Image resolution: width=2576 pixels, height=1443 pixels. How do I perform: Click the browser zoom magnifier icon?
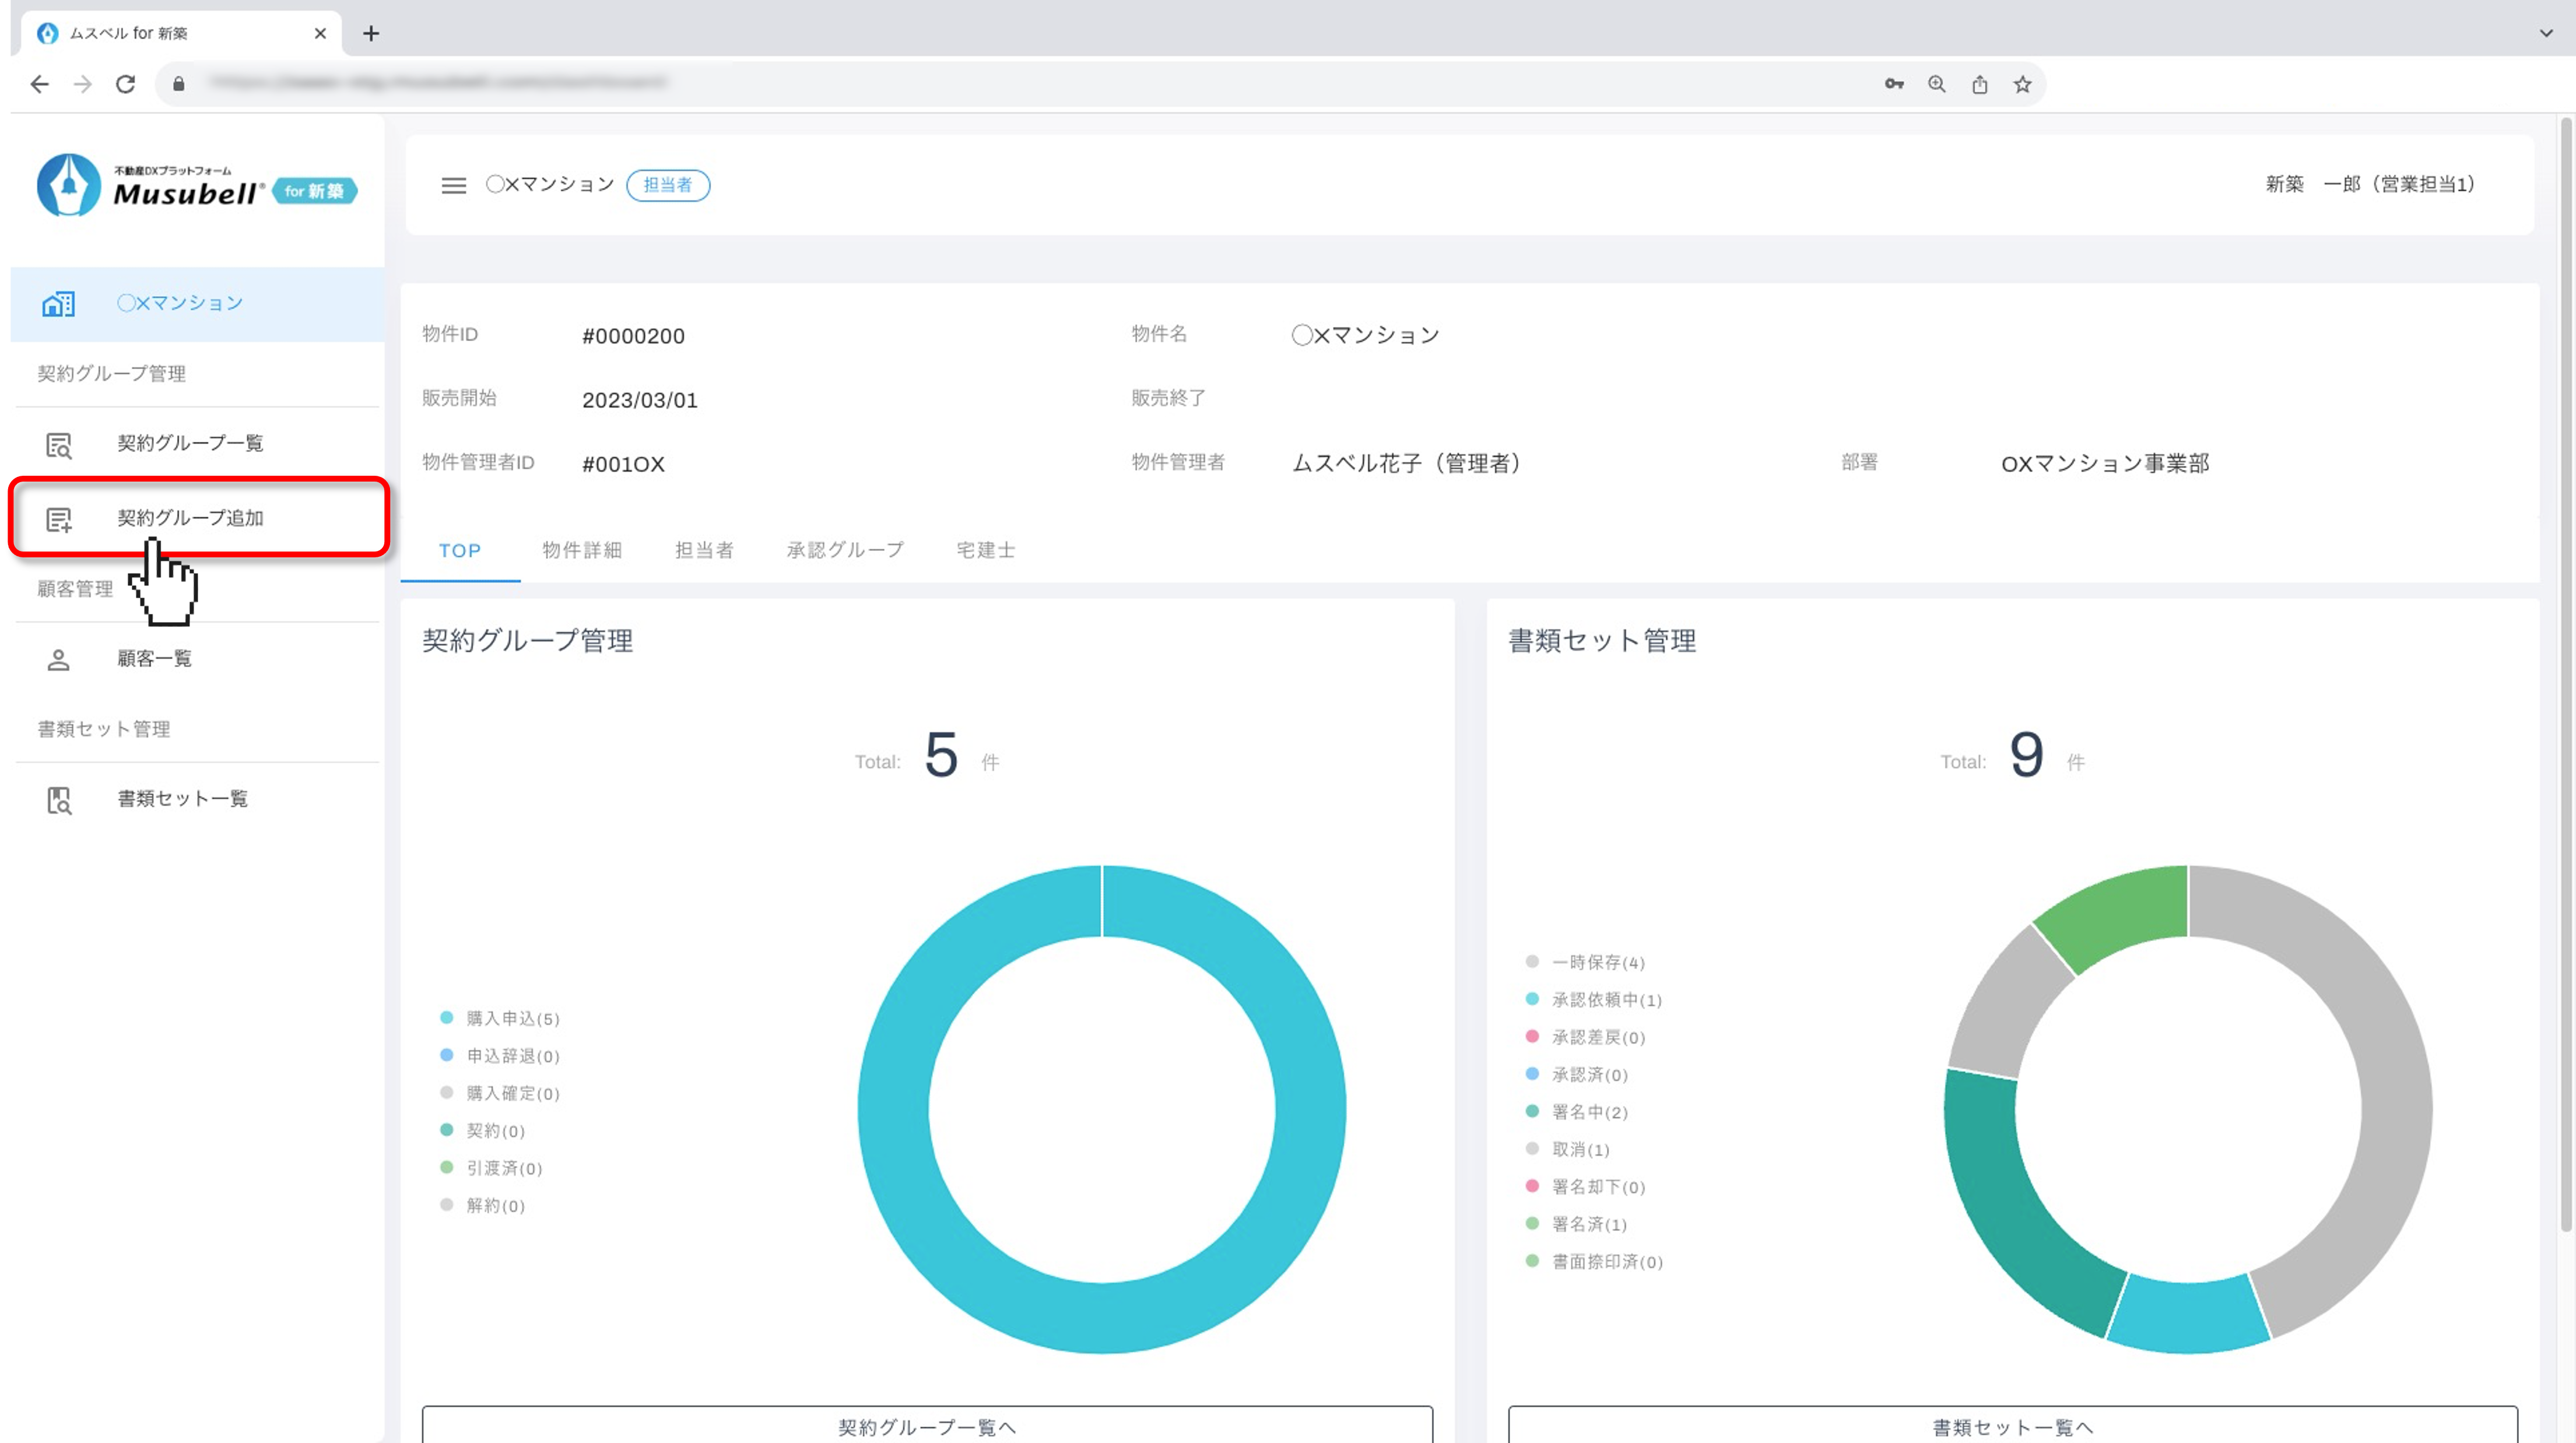coord(1936,84)
